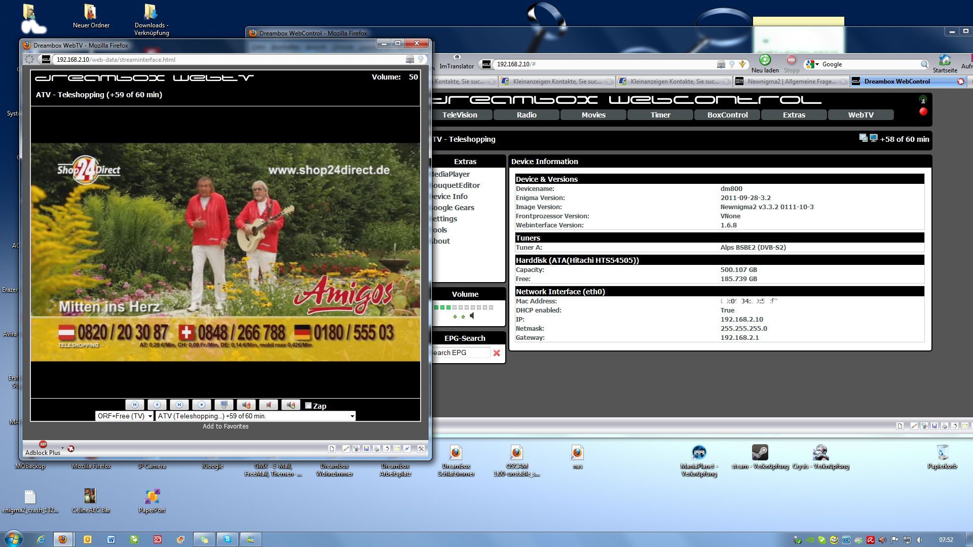973x547 pixels.
Task: Click green signal antenna icon in WebControl
Action: click(x=923, y=100)
